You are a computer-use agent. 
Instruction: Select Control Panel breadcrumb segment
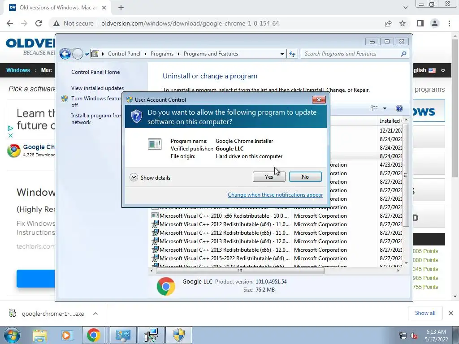coord(124,54)
